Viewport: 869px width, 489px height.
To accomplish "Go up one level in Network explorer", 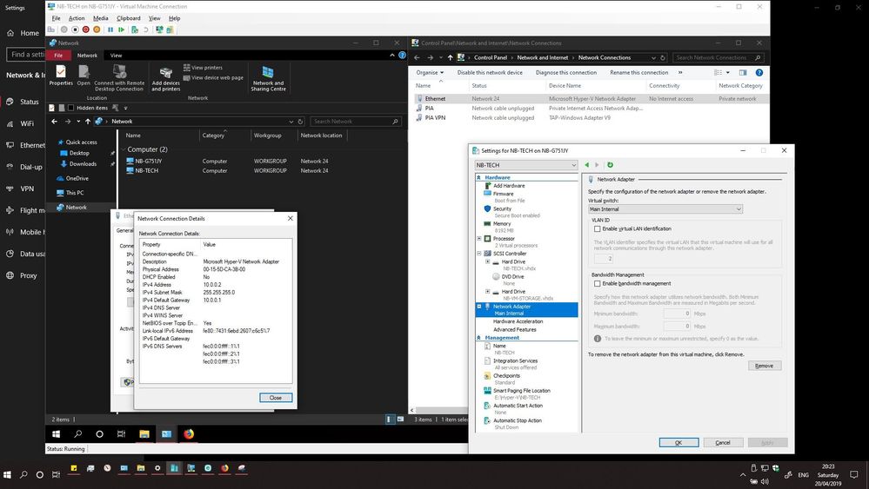I will coord(88,122).
